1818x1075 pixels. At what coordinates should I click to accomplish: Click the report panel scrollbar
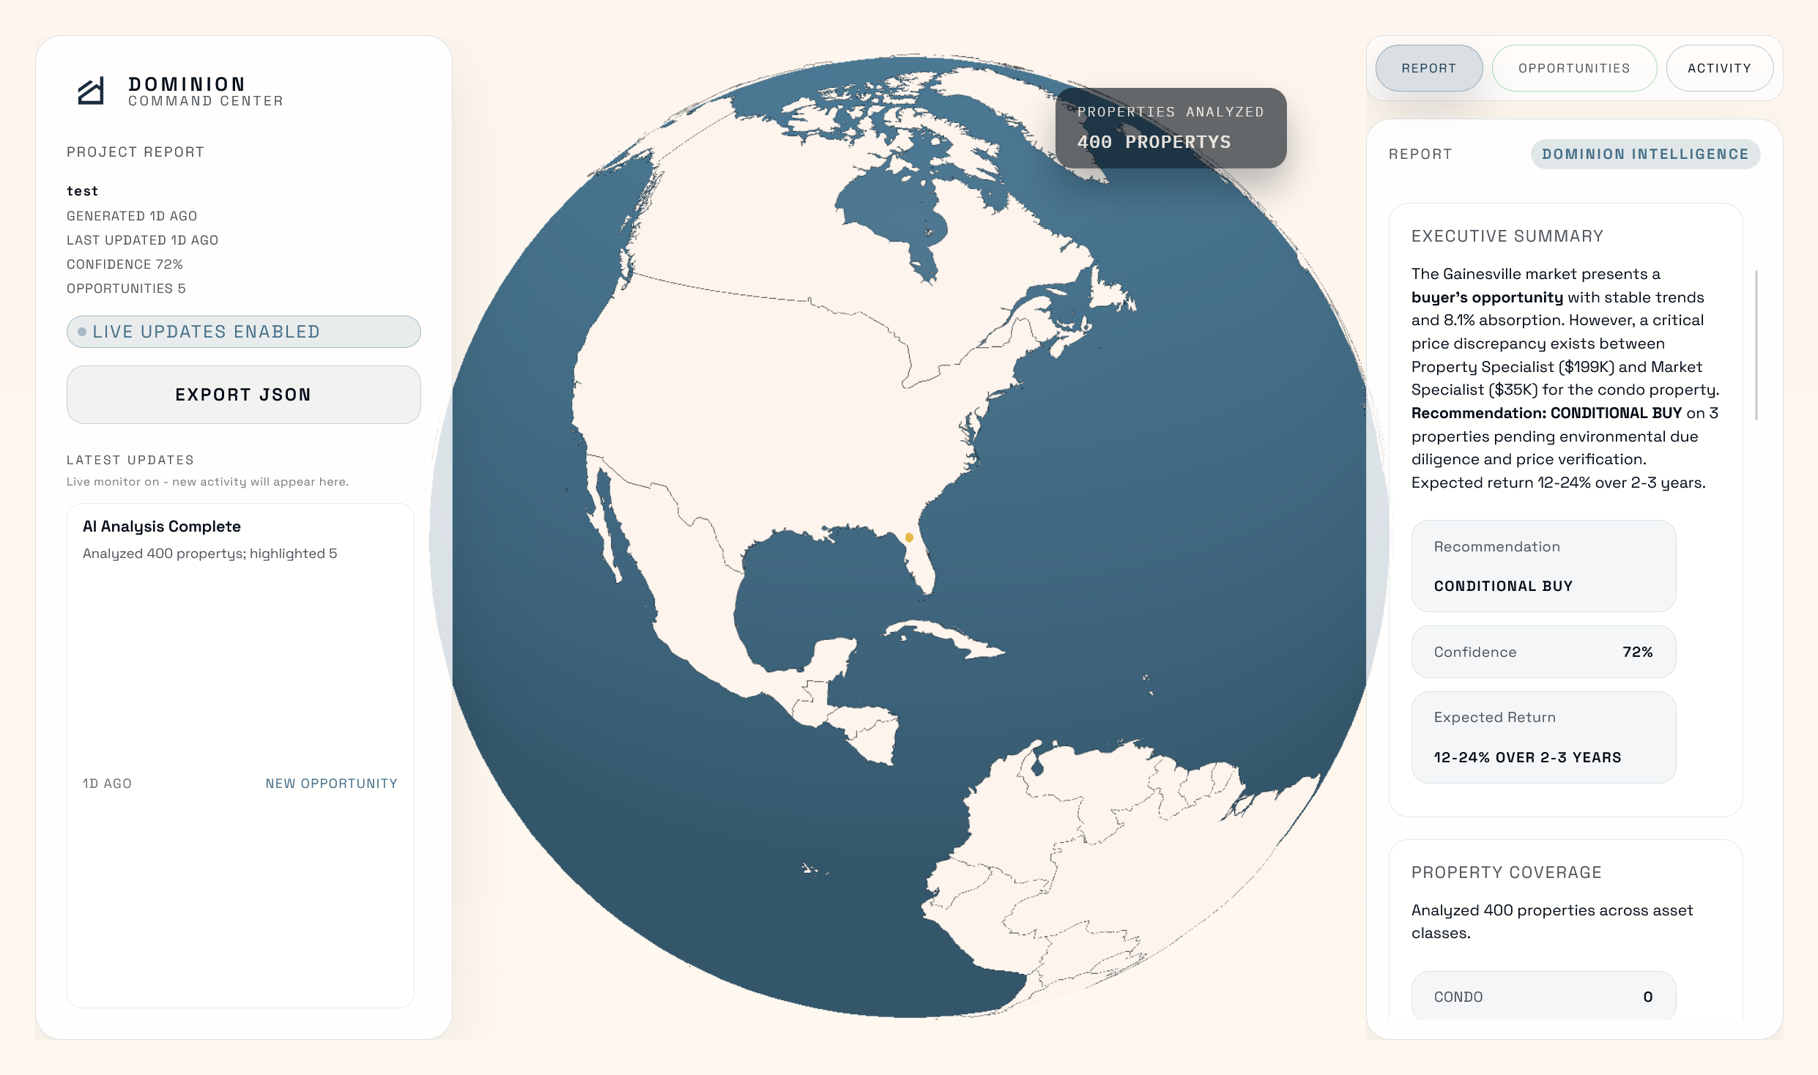1756,345
